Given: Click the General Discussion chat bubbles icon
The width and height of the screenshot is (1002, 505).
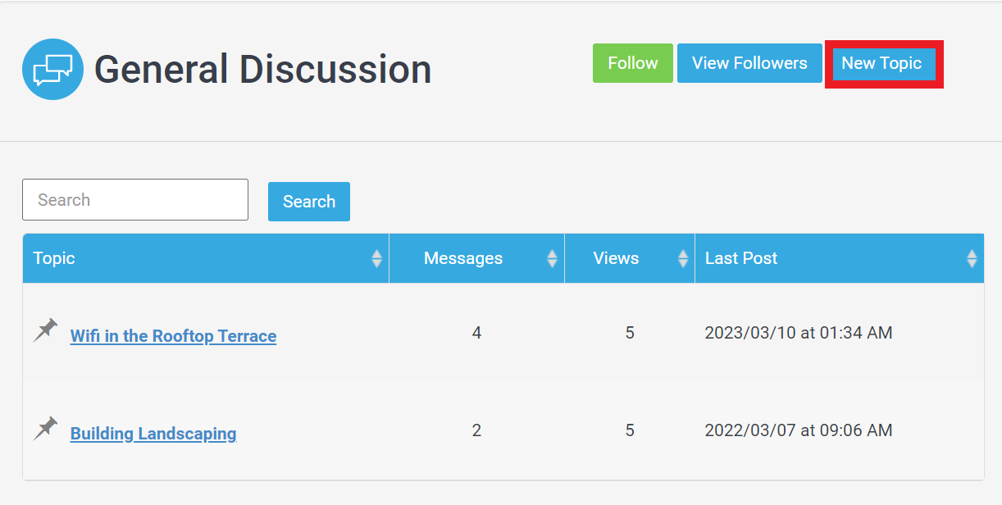Looking at the screenshot, I should coord(52,70).
